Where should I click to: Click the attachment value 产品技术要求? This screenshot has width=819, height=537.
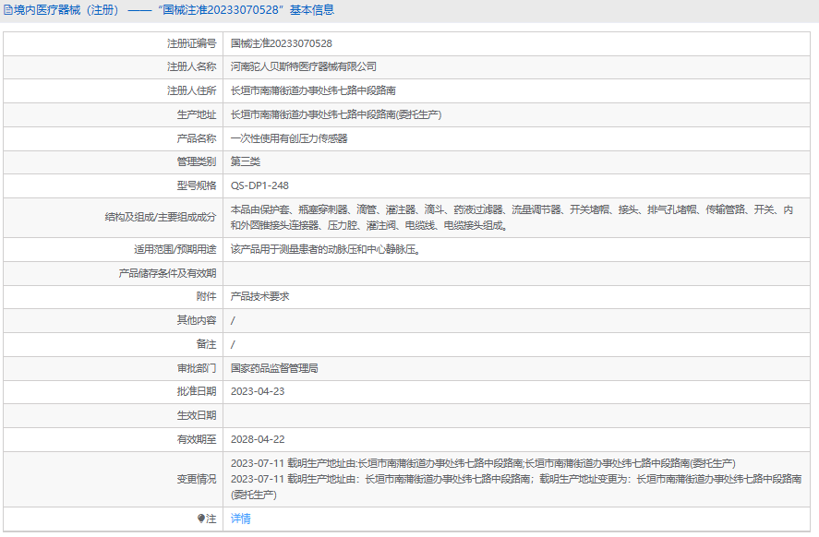point(259,297)
